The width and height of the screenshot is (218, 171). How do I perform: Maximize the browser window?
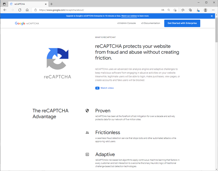(x=206, y=2)
